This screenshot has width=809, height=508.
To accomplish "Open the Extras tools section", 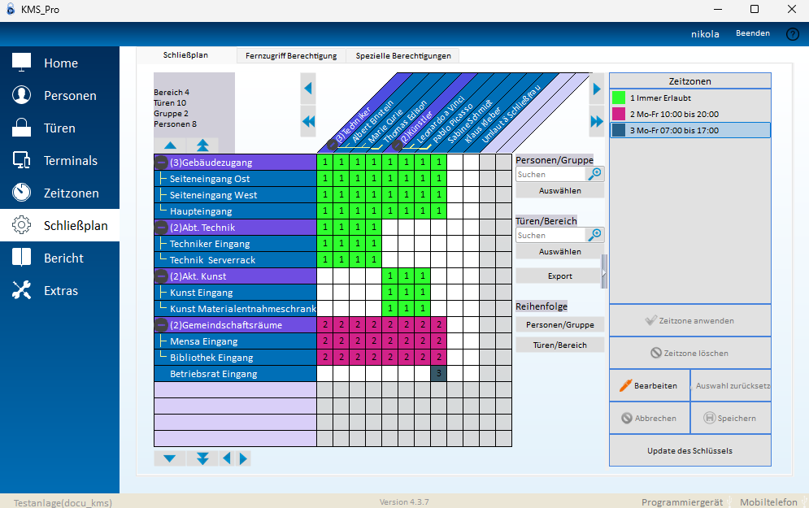I will click(x=59, y=291).
